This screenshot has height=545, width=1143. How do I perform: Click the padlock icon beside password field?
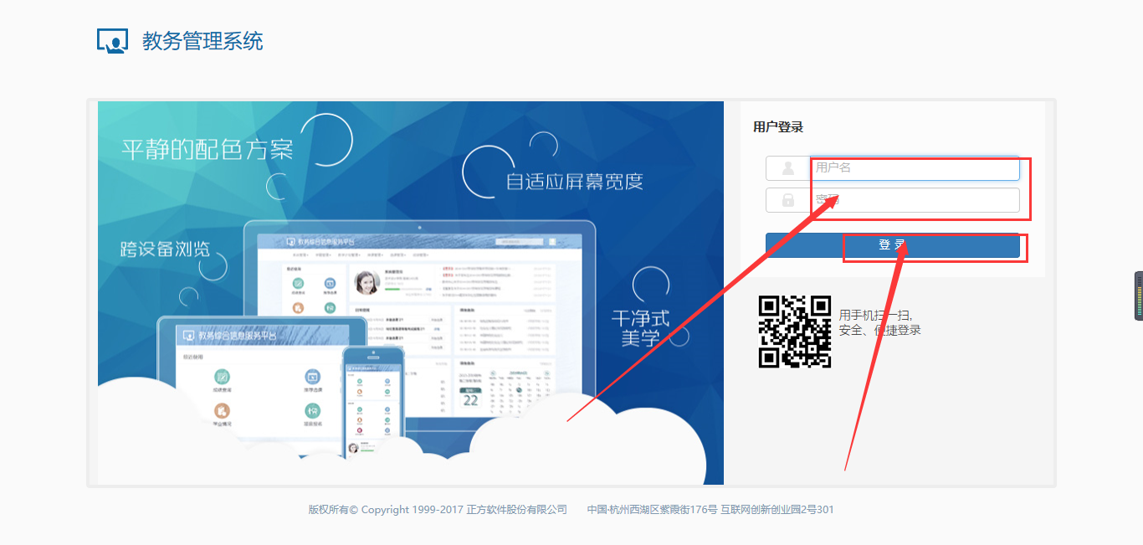787,200
